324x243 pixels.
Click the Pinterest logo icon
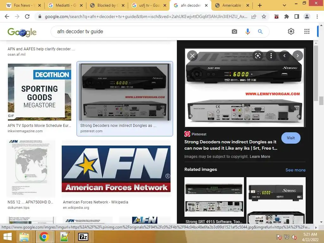click(187, 134)
